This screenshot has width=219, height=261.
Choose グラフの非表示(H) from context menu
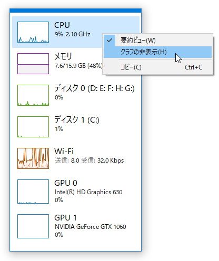coord(157,52)
